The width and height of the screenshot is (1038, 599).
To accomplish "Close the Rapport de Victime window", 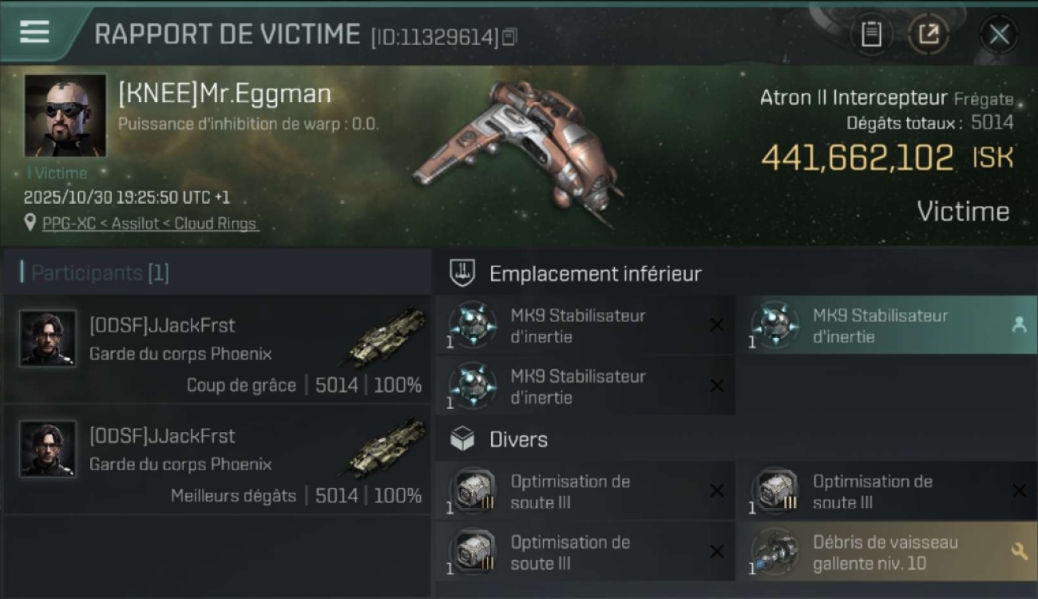I will (999, 34).
